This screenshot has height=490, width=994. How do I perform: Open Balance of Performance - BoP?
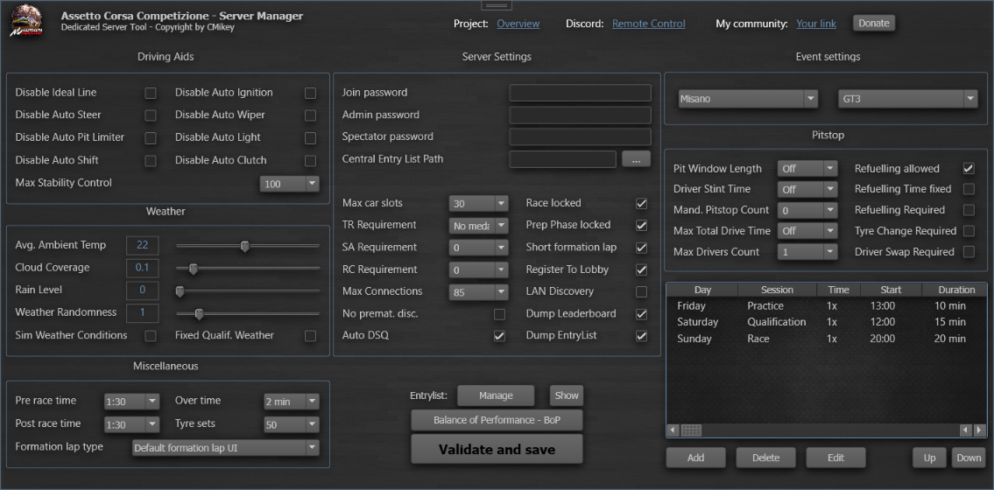click(497, 420)
